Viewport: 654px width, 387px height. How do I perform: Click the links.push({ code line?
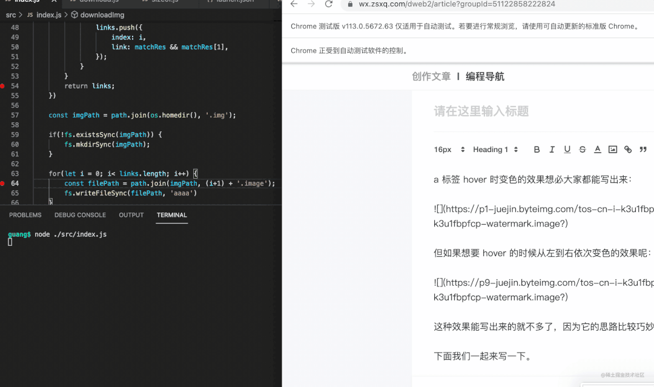[119, 27]
